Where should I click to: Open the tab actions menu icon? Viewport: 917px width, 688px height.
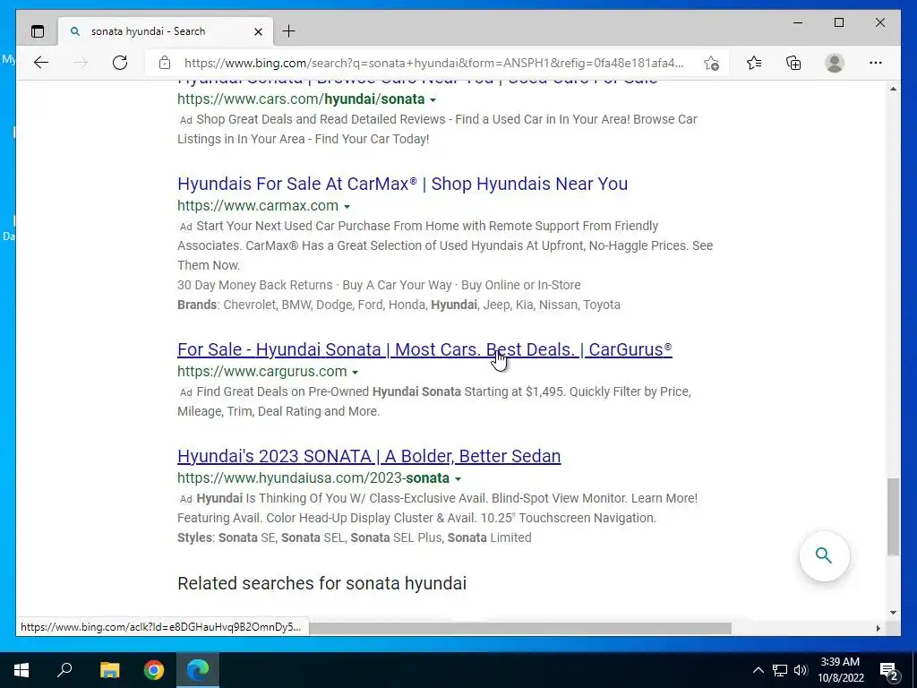coord(38,31)
